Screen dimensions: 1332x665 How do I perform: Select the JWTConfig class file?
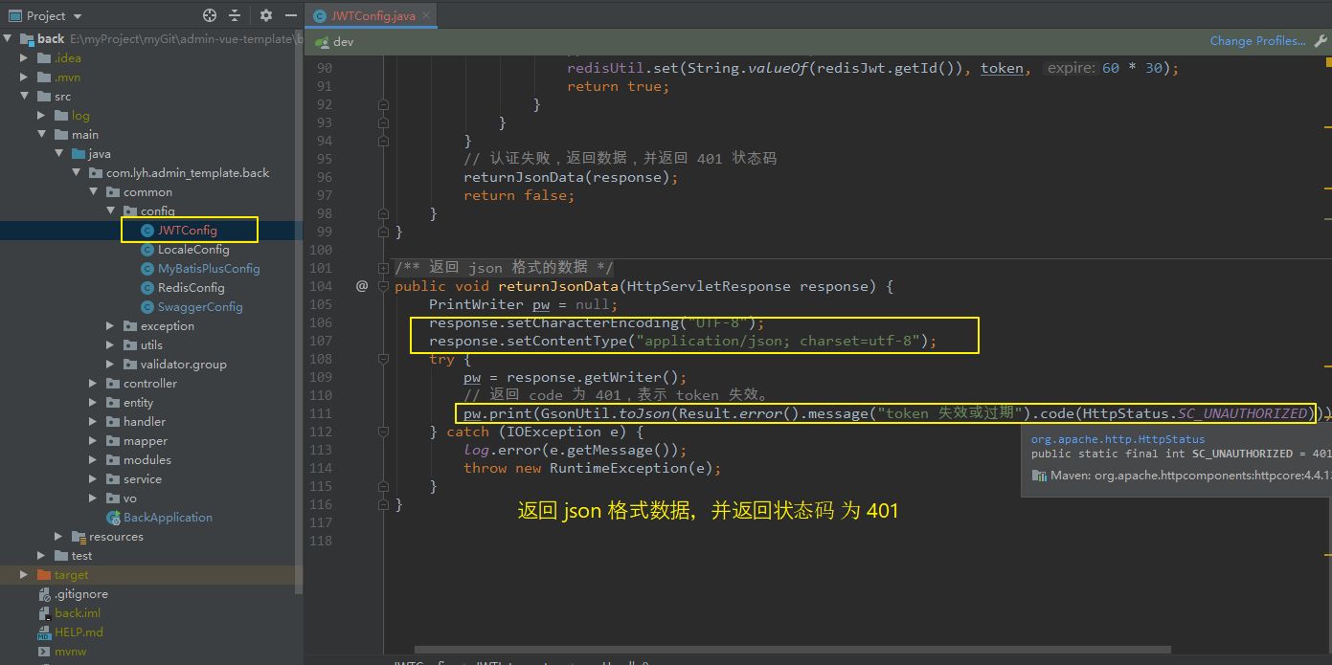tap(187, 231)
